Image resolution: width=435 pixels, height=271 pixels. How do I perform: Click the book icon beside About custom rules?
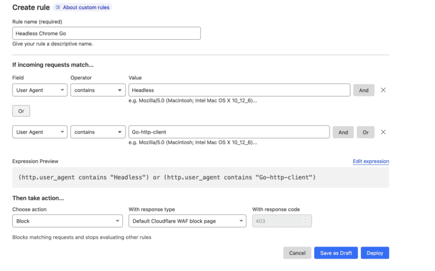click(58, 8)
